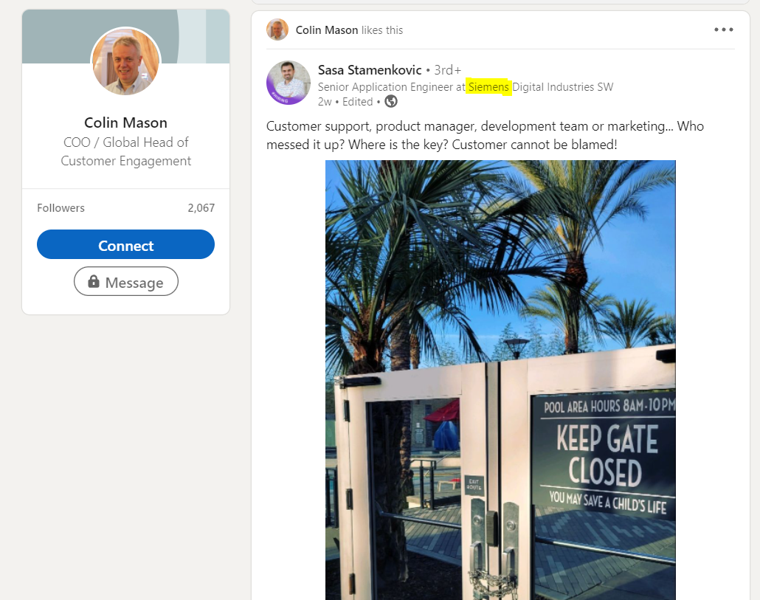Open the pool gate post image
The width and height of the screenshot is (760, 600).
500,380
